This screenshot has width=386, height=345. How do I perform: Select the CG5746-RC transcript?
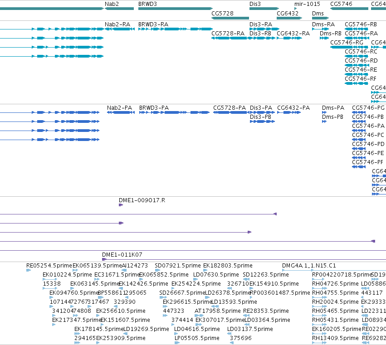(x=357, y=56)
